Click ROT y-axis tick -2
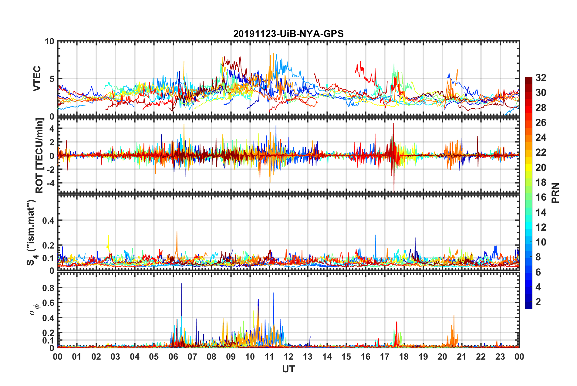Viewport: 577px width, 386px height. pos(51,170)
